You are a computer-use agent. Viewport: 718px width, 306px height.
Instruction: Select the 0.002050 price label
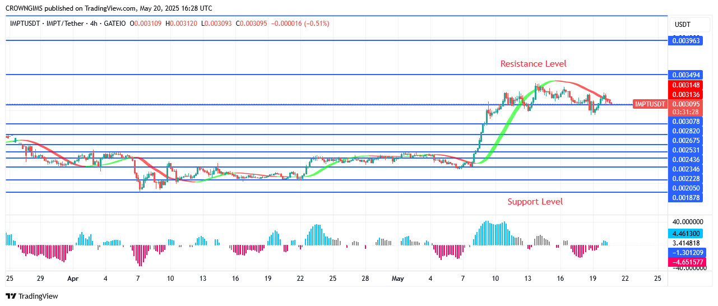click(x=687, y=188)
